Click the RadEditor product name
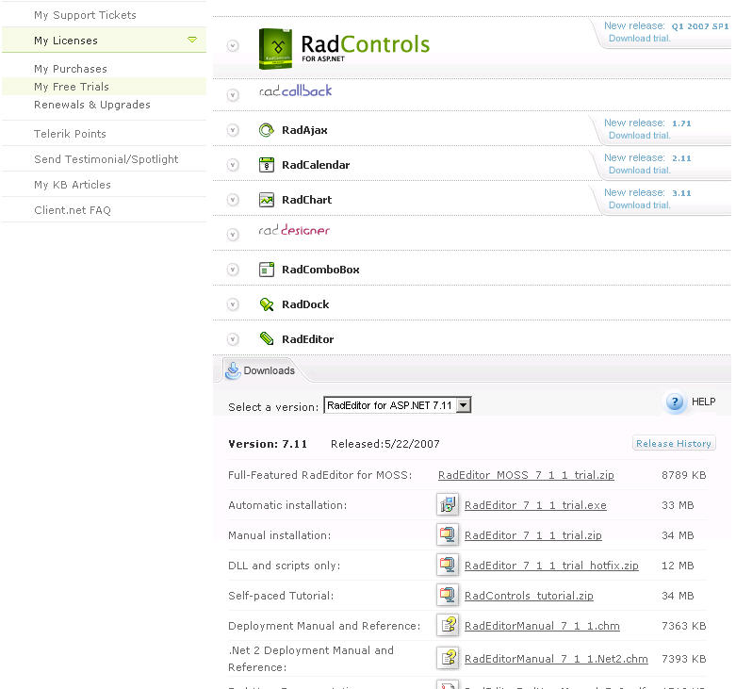 [x=307, y=339]
